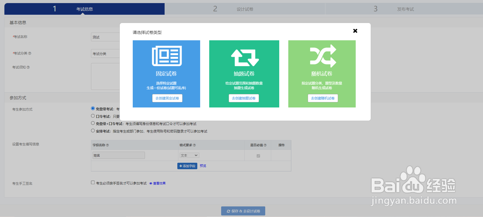The width and height of the screenshot is (483, 217).
Task: Click the 随机试卷 shuffle arrows icon
Action: (x=323, y=56)
